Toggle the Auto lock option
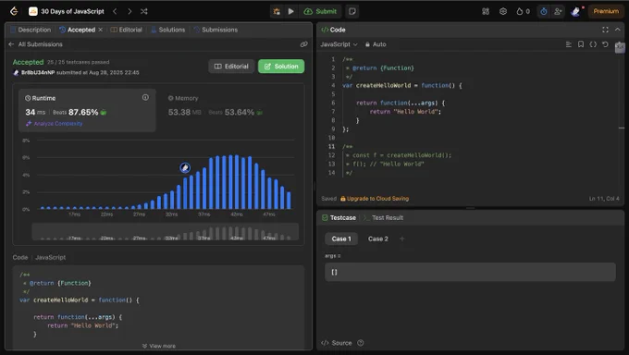629x355 pixels. pyautogui.click(x=376, y=44)
